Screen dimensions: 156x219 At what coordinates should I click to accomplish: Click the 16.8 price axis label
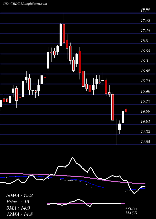point(144,41)
